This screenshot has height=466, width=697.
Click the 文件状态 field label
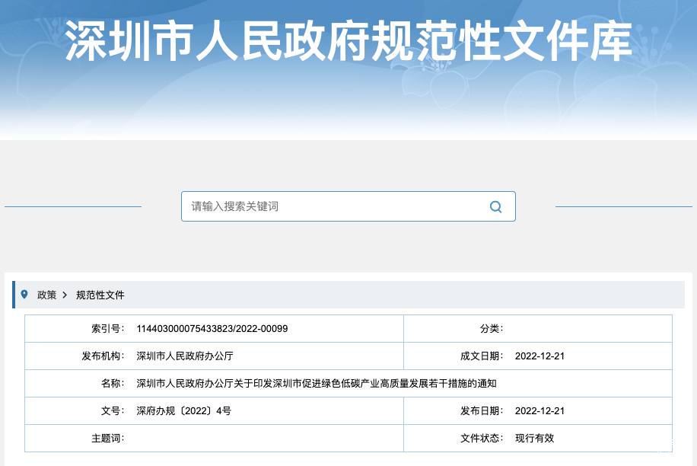[x=481, y=439]
